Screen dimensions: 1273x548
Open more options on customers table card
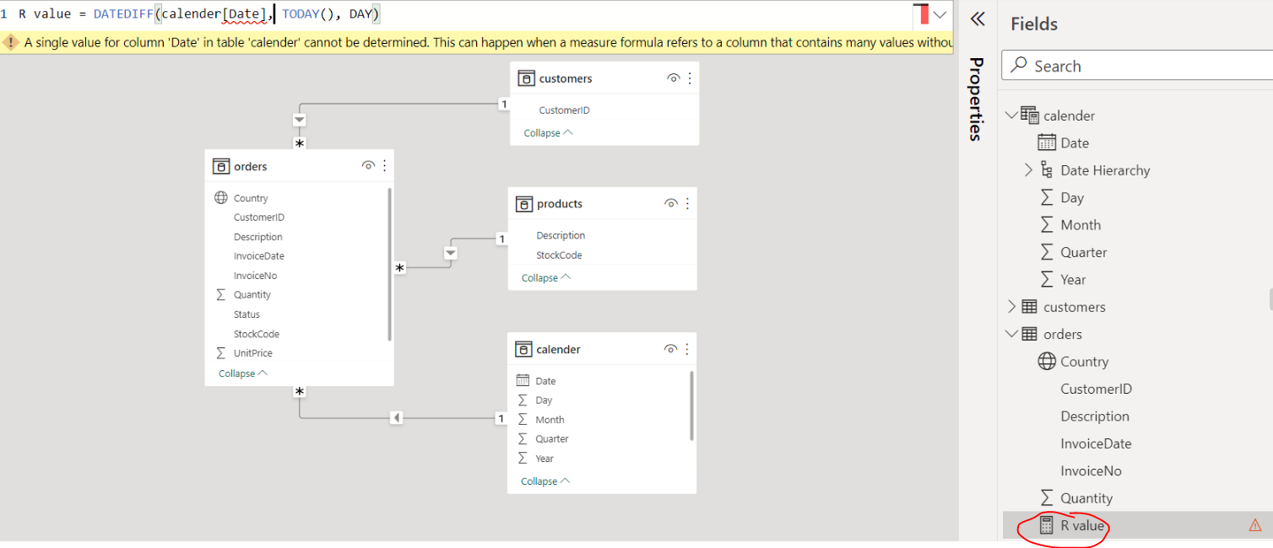[690, 78]
